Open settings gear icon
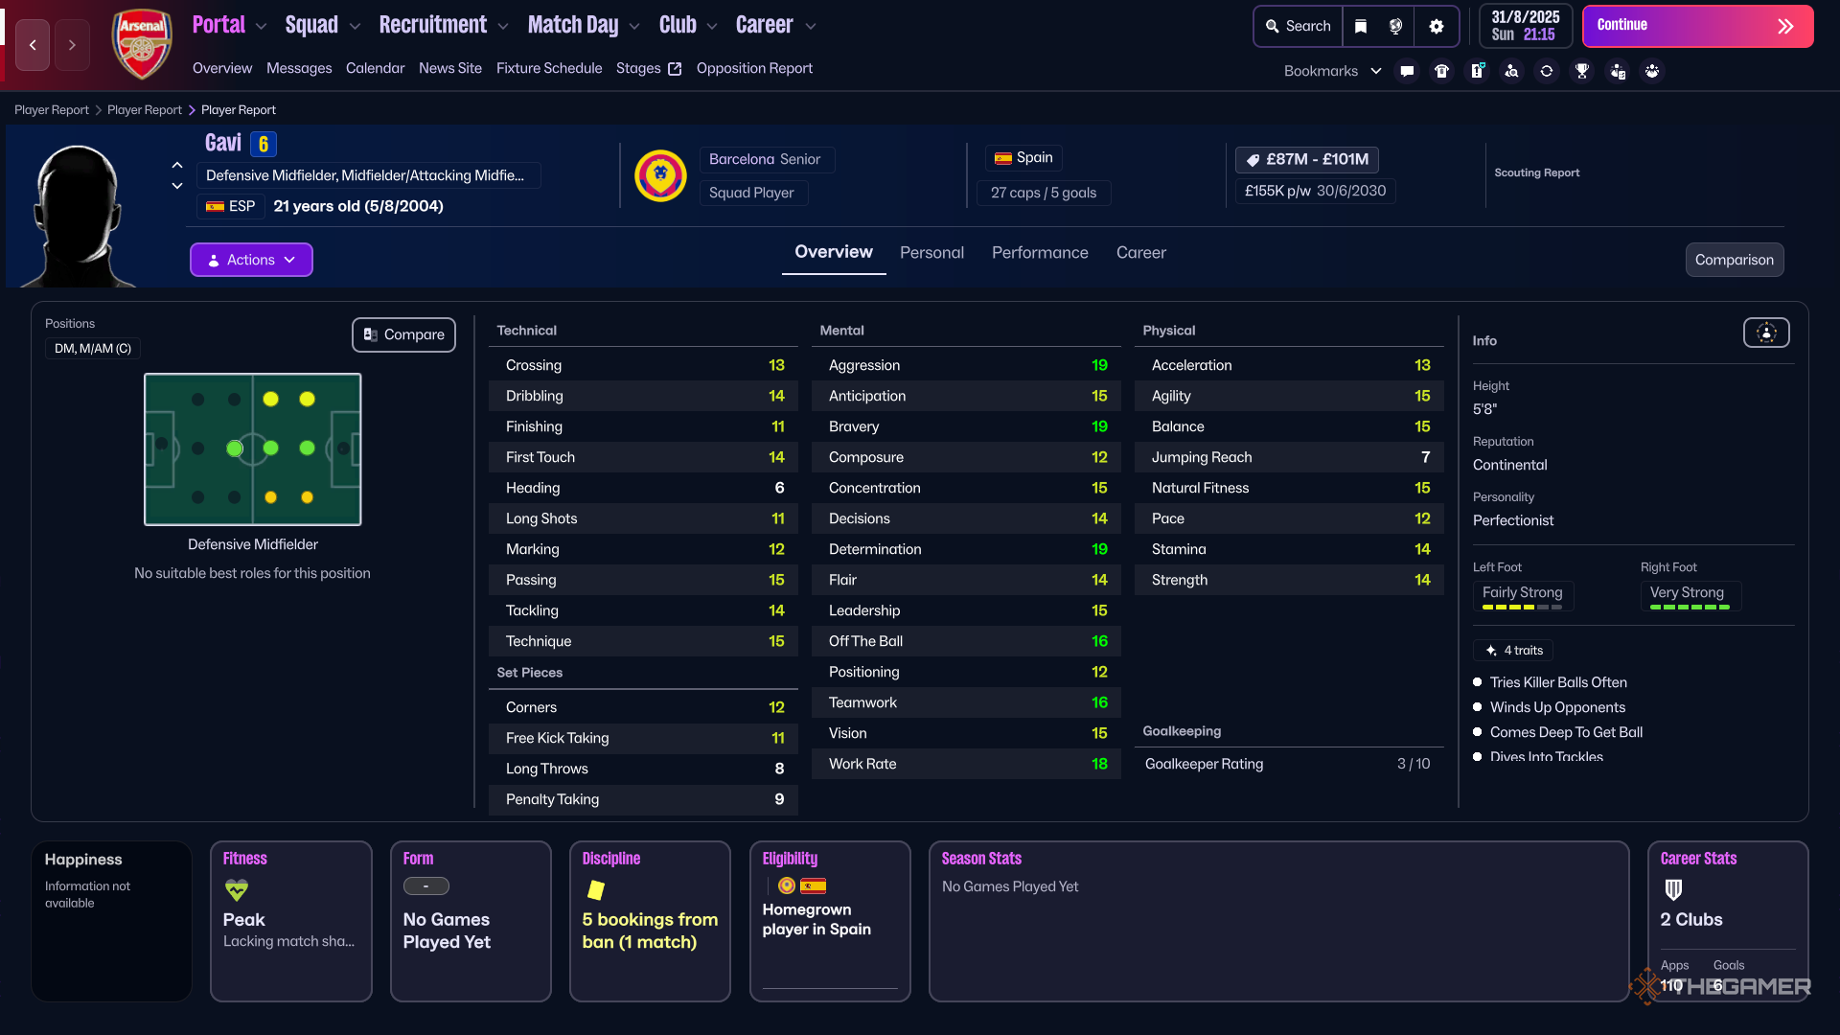1840x1035 pixels. pyautogui.click(x=1436, y=26)
